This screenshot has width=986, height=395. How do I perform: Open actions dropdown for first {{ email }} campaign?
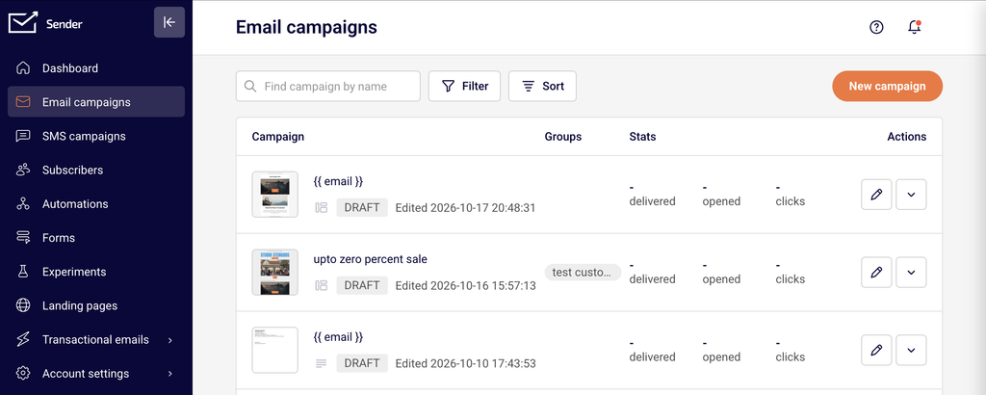[x=911, y=195]
